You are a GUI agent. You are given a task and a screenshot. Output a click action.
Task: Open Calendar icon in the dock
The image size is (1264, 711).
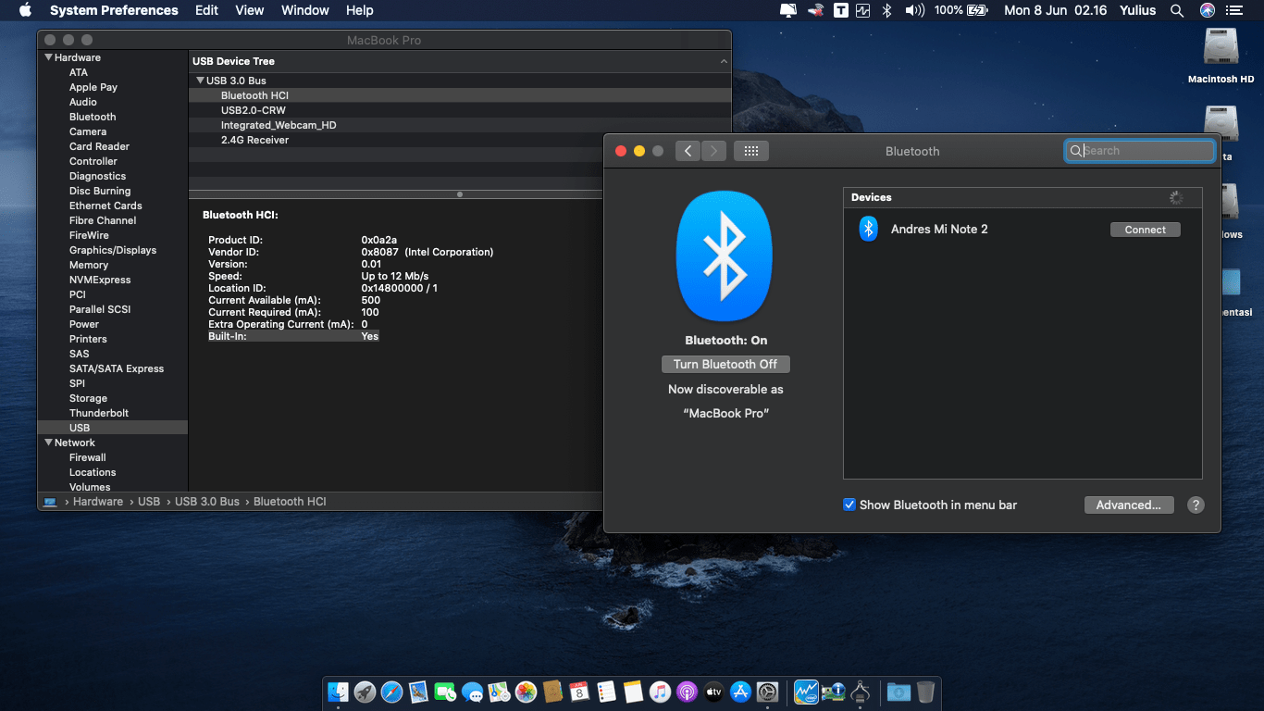[579, 692]
